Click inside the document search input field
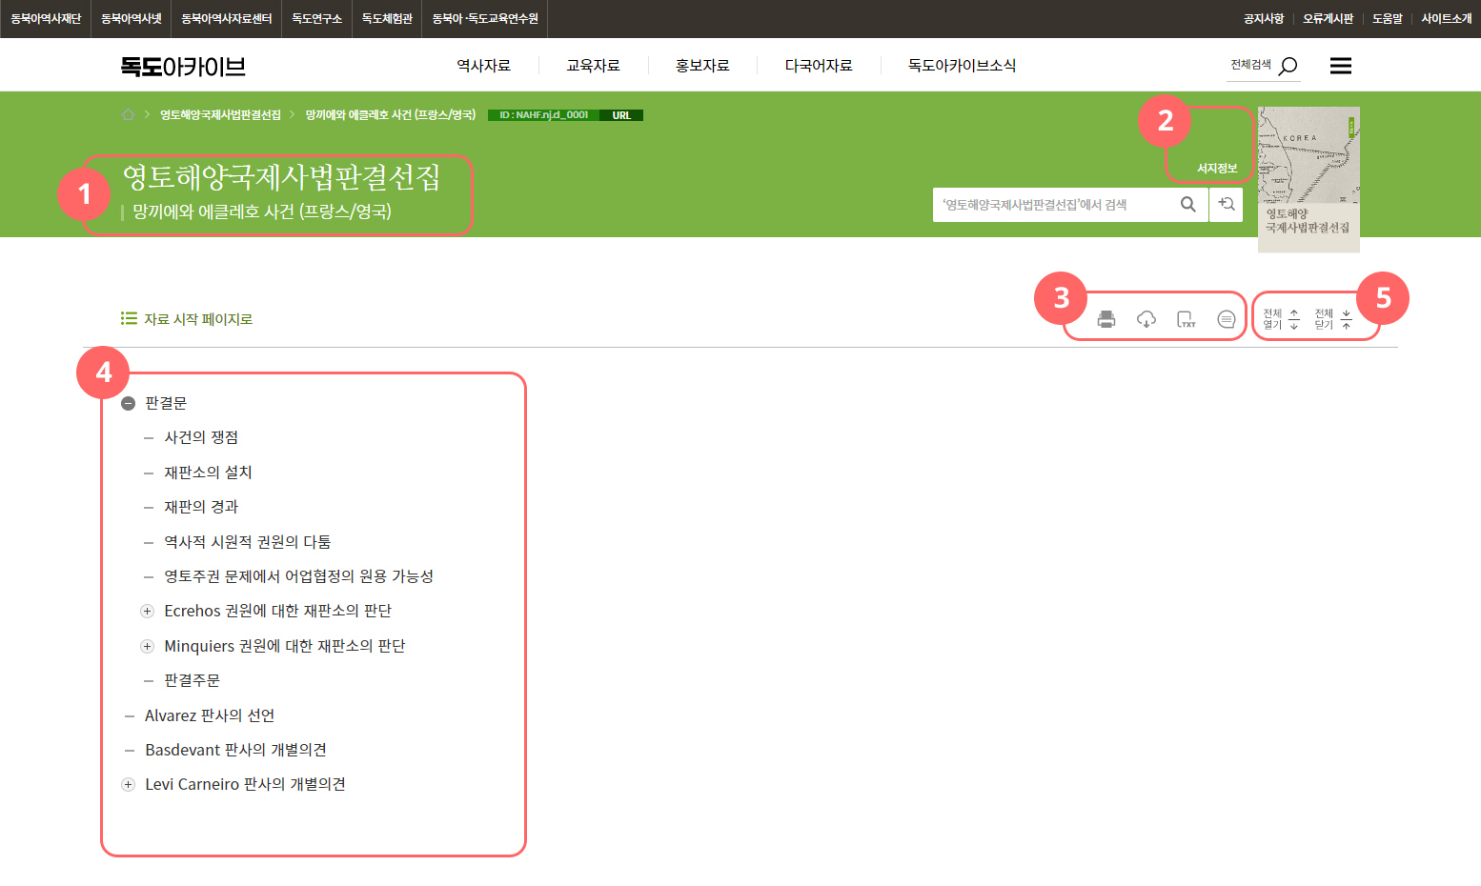The width and height of the screenshot is (1481, 886). pos(1048,204)
